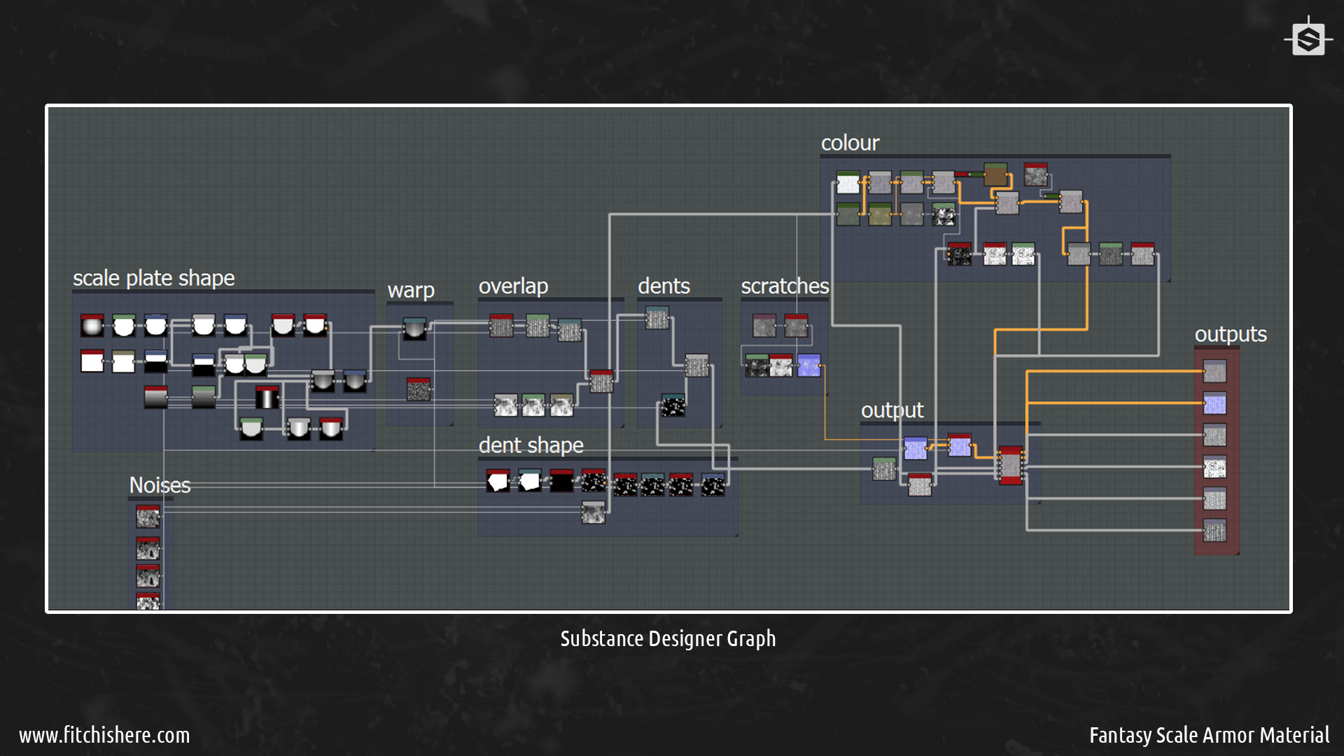Select the top node in Noises frame
Screen dimensions: 1344x756
148,517
